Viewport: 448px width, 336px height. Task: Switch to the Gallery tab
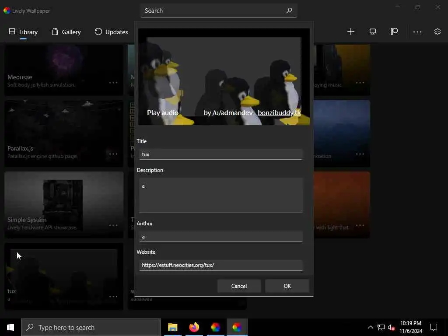click(66, 32)
